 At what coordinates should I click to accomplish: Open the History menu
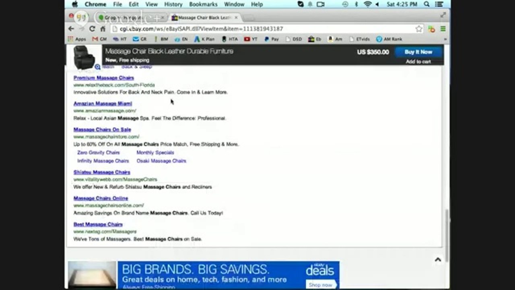pos(173,4)
